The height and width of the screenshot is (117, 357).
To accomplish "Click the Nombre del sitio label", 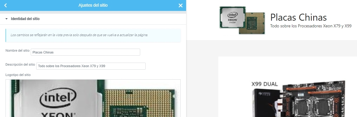I will [18, 50].
